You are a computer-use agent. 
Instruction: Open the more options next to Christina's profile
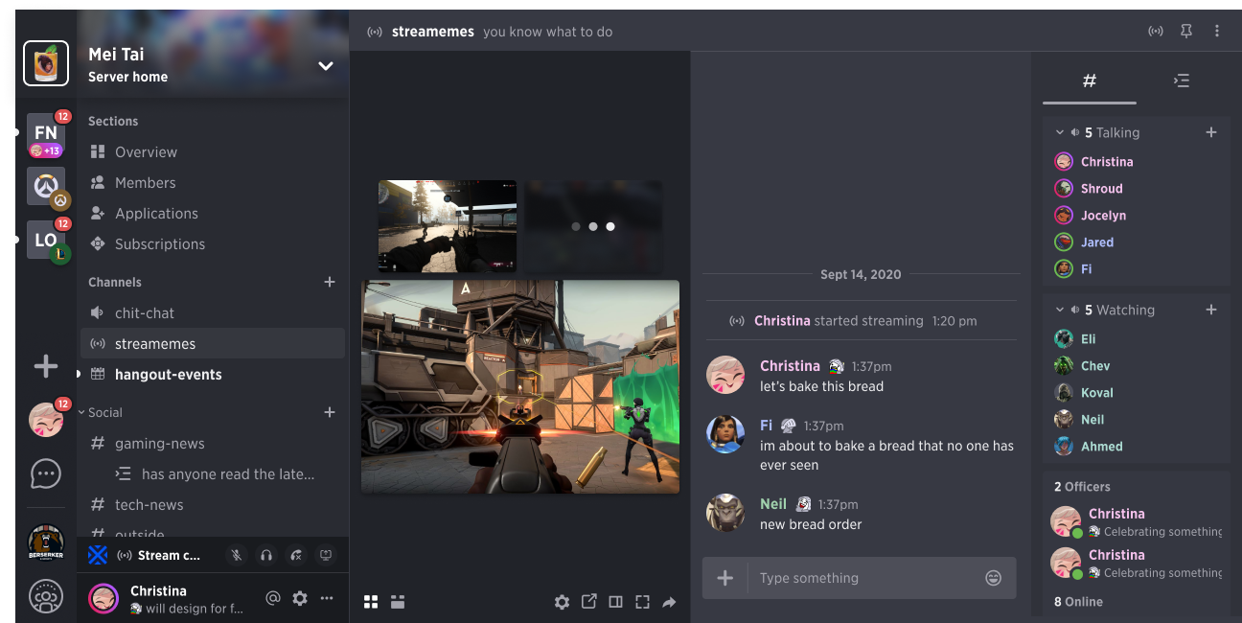coord(327,598)
